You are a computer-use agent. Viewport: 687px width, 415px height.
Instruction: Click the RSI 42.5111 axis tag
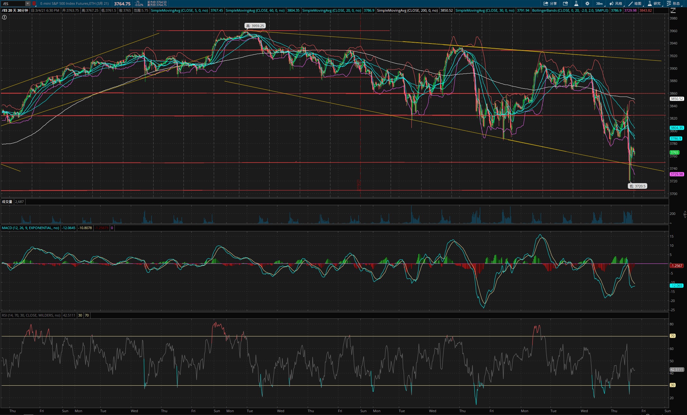coord(677,370)
